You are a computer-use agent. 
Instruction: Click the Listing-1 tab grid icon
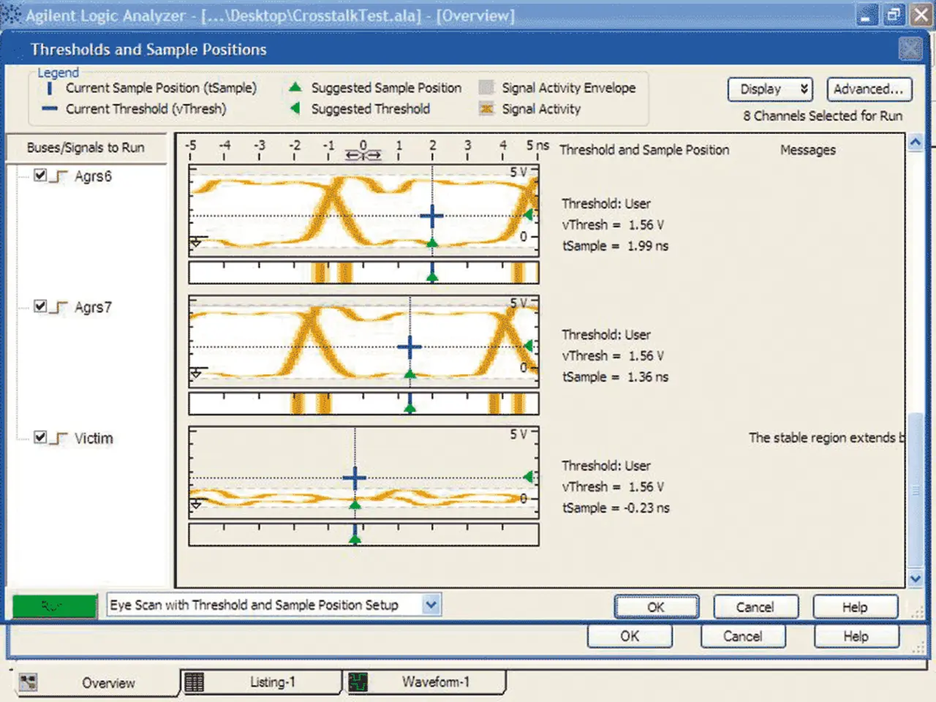[x=194, y=682]
